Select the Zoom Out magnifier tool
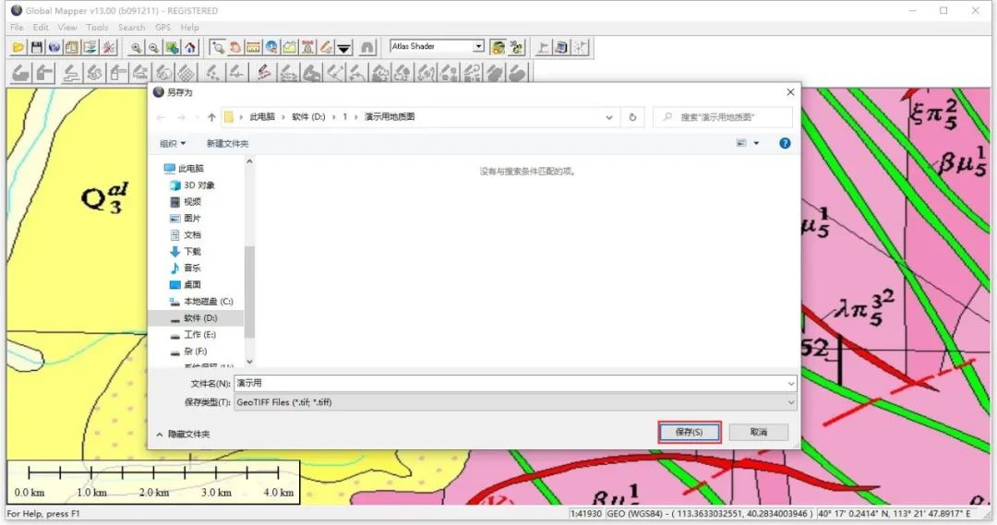The image size is (997, 525). pyautogui.click(x=154, y=47)
